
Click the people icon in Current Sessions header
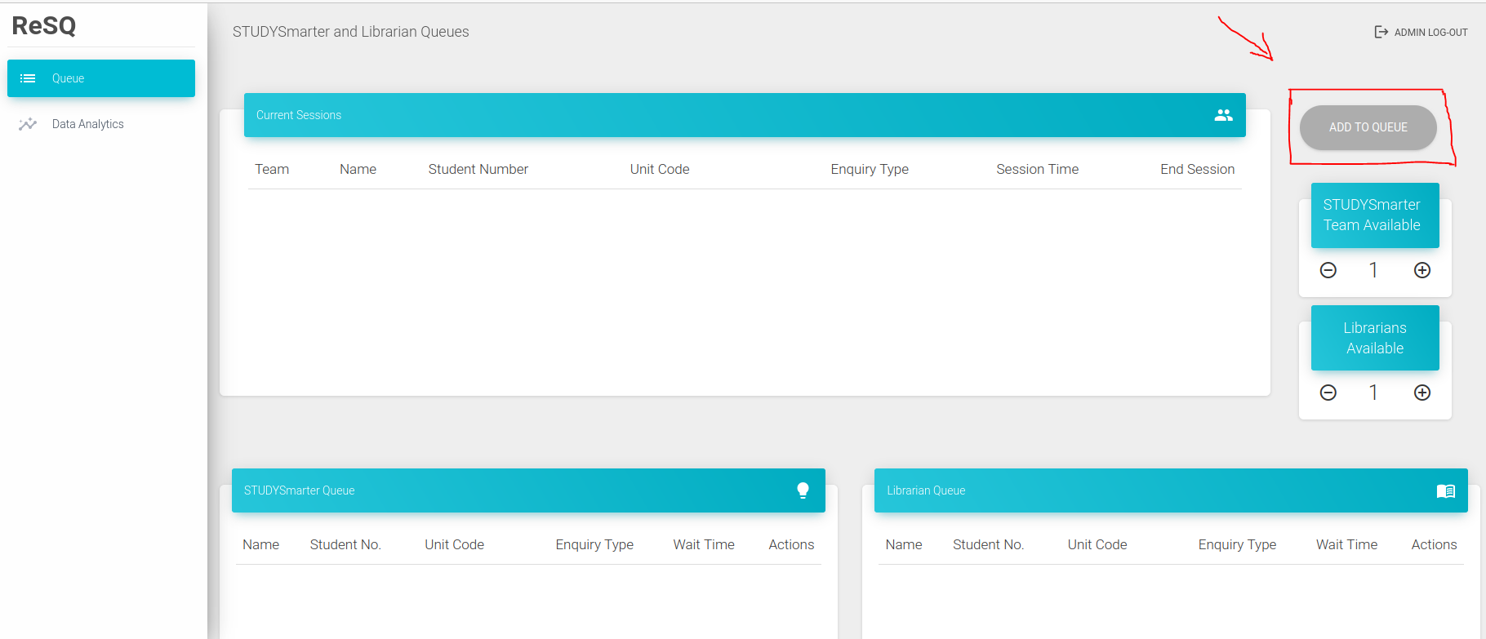tap(1223, 115)
